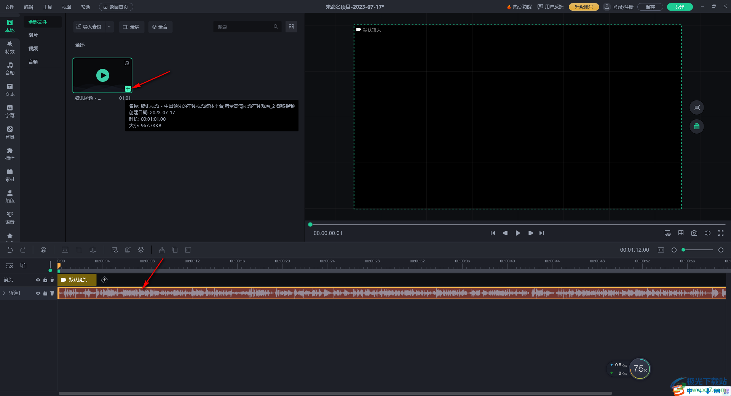Click the 登录/注册 link
This screenshot has width=731, height=396.
click(x=623, y=7)
